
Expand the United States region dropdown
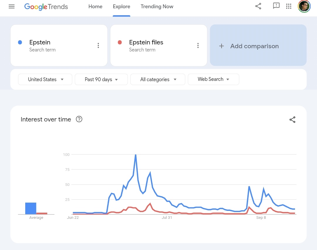pos(45,79)
